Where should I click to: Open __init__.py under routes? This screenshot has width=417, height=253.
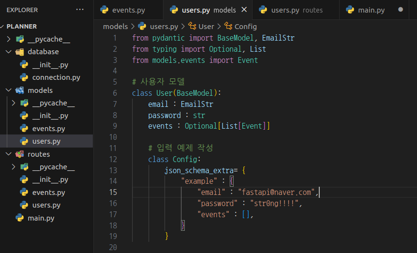[x=50, y=179]
